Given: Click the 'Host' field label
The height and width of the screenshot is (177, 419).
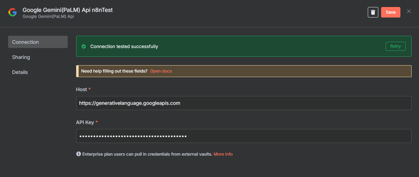Looking at the screenshot, I should pos(81,89).
